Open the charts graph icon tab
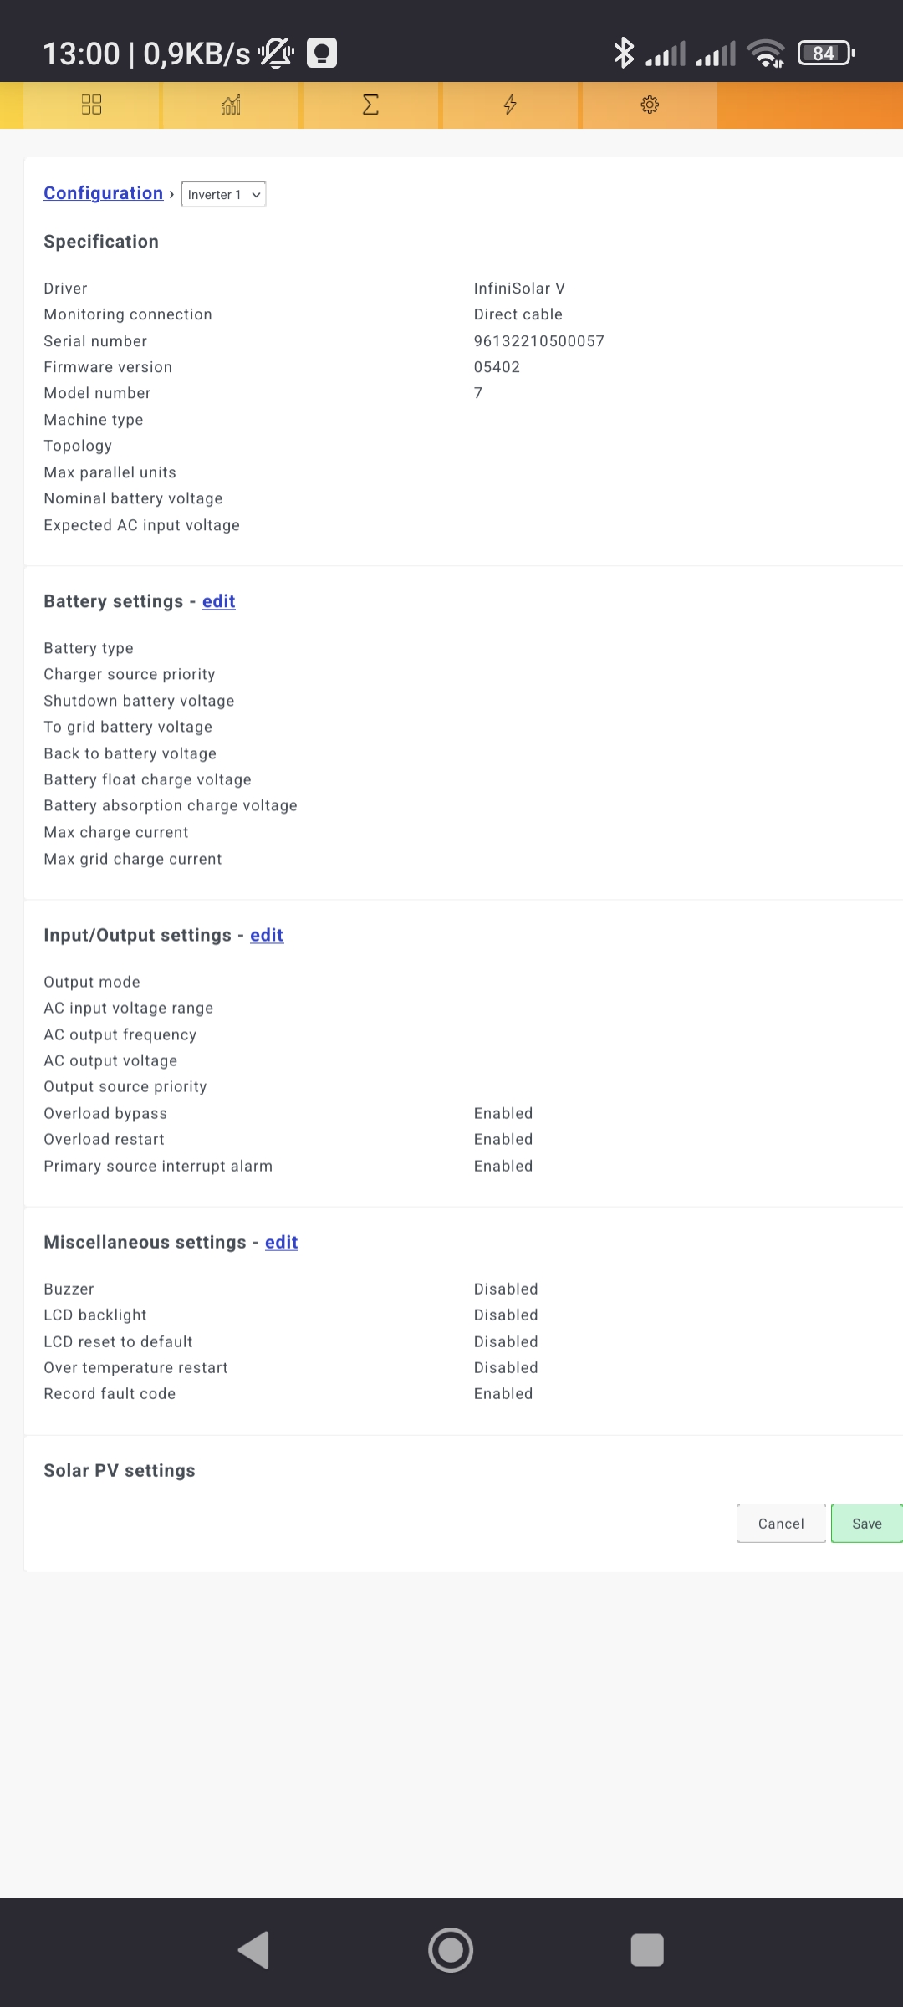 point(231,105)
